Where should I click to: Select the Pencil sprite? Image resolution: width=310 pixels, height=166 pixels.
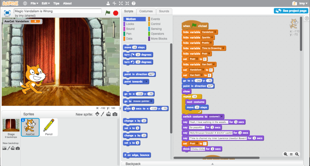[x=49, y=127]
